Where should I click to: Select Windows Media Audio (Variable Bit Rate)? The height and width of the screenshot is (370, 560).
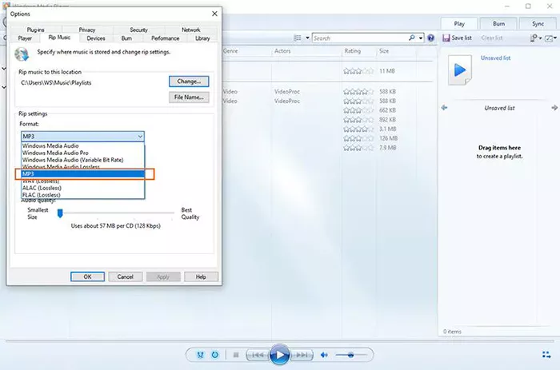pos(83,160)
